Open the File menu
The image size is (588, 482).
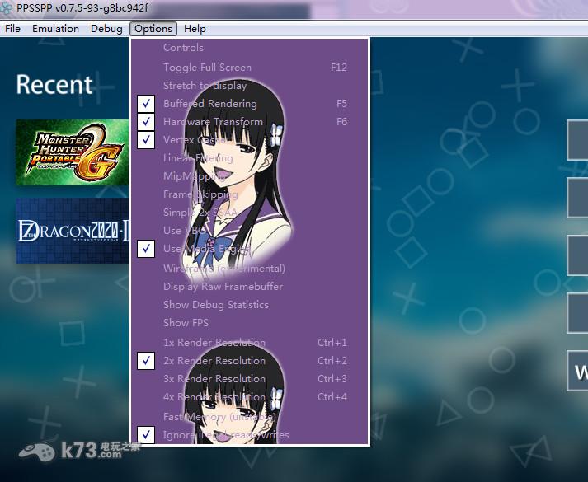click(x=13, y=29)
